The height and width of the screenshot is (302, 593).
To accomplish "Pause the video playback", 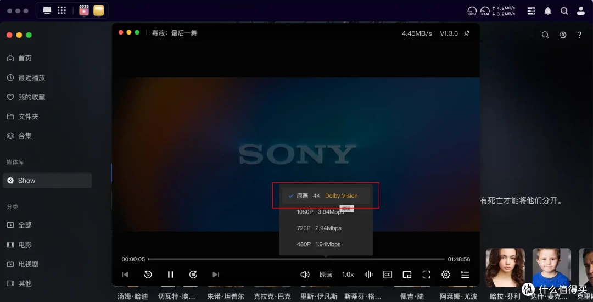I will pos(171,275).
